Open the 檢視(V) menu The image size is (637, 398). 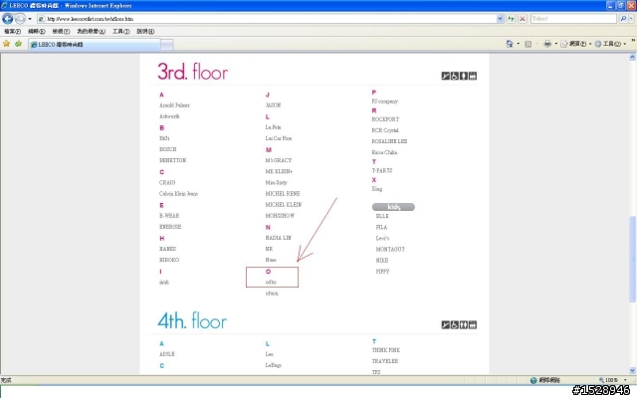(x=61, y=31)
